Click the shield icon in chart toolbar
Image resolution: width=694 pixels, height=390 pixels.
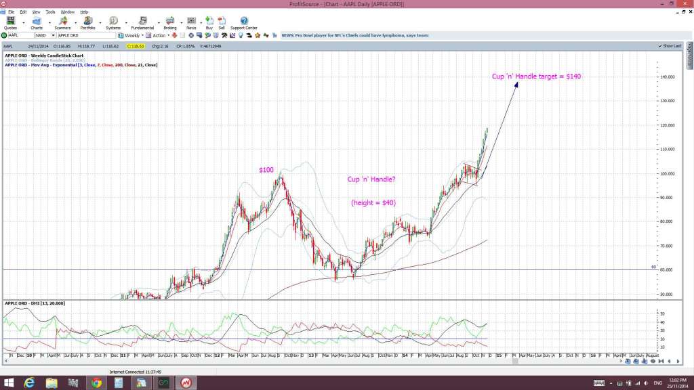216,35
